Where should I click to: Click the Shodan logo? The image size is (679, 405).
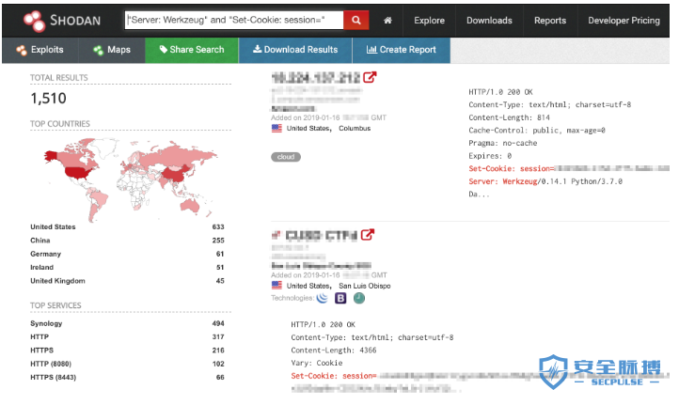click(62, 21)
